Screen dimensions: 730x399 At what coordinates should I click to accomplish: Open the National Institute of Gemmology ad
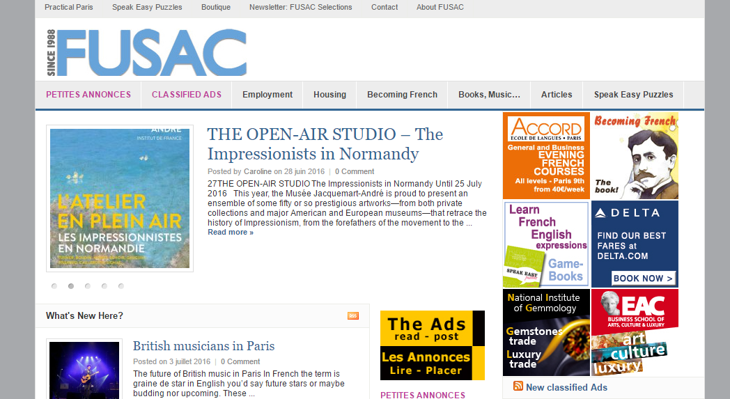click(x=546, y=332)
